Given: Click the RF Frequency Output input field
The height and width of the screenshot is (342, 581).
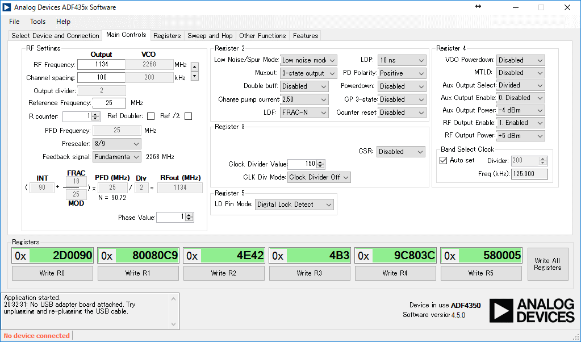Looking at the screenshot, I should 101,64.
